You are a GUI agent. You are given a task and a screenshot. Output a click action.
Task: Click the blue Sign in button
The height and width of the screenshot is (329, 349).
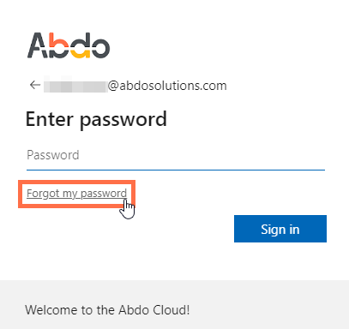(280, 229)
